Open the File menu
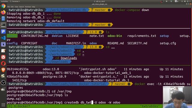 point(8,7)
